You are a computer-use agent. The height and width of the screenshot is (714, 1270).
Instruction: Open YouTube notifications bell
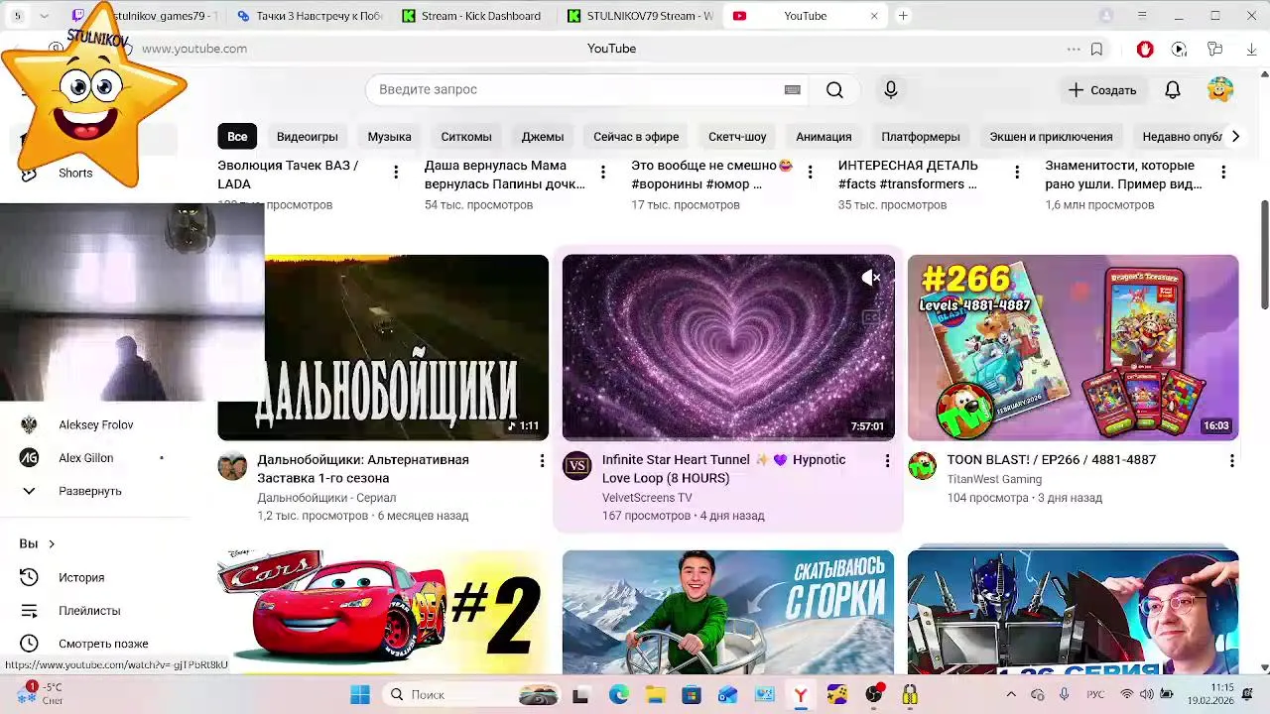pyautogui.click(x=1173, y=90)
